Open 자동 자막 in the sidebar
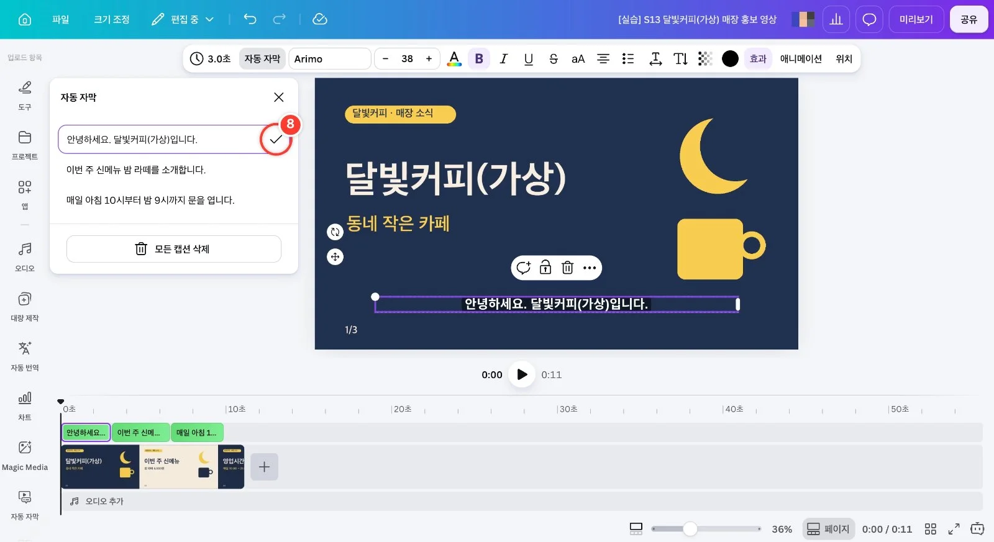The height and width of the screenshot is (542, 994). [x=25, y=505]
